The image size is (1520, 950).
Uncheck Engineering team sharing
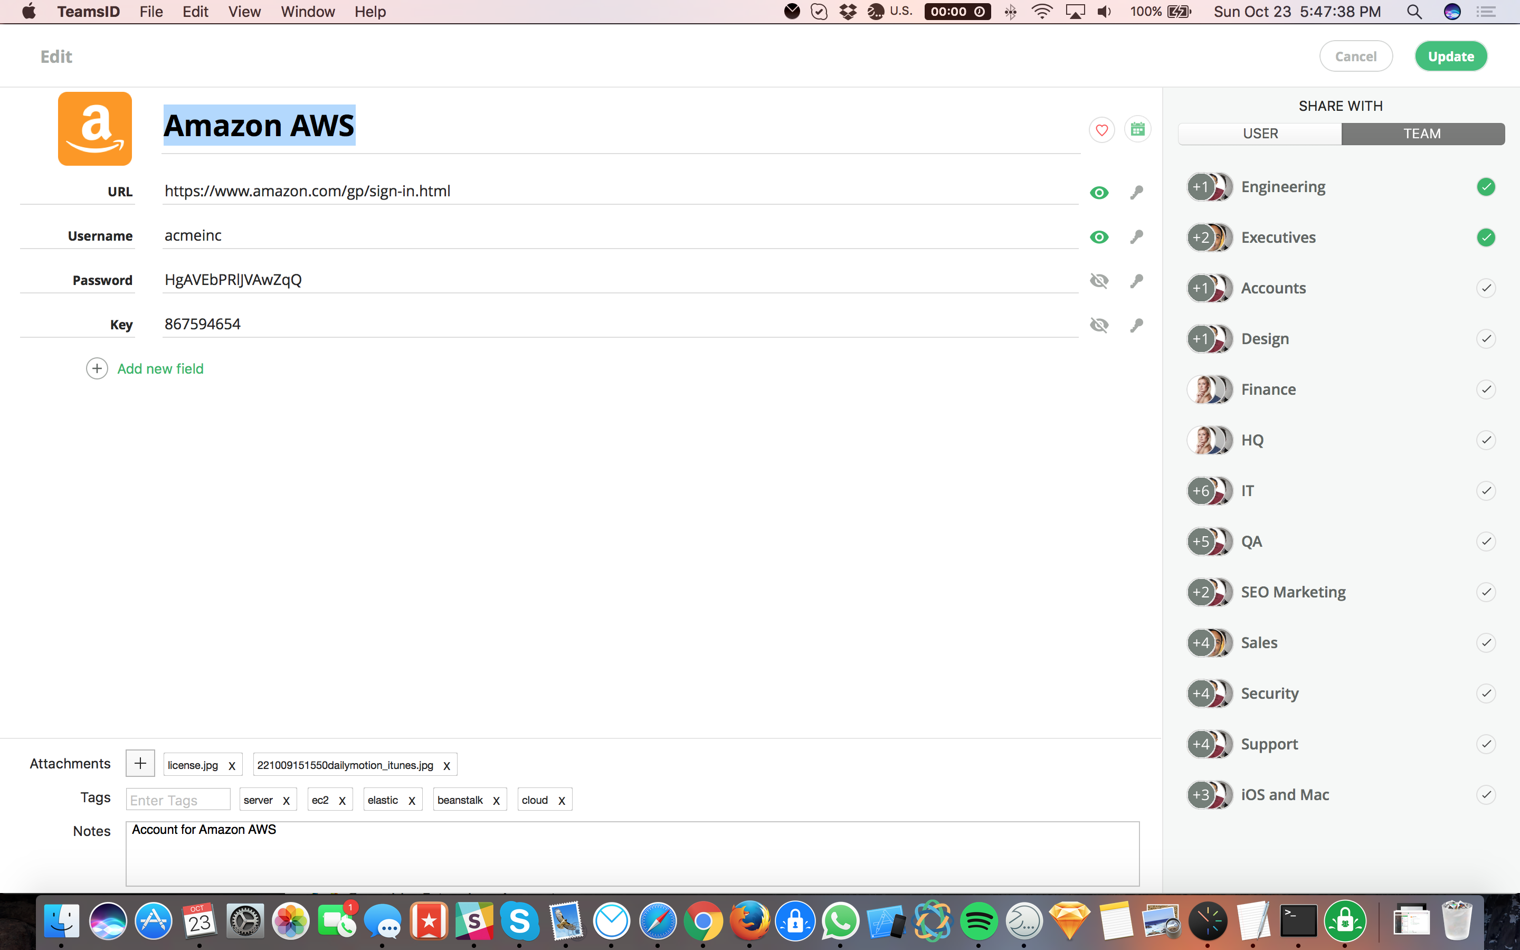coord(1486,186)
